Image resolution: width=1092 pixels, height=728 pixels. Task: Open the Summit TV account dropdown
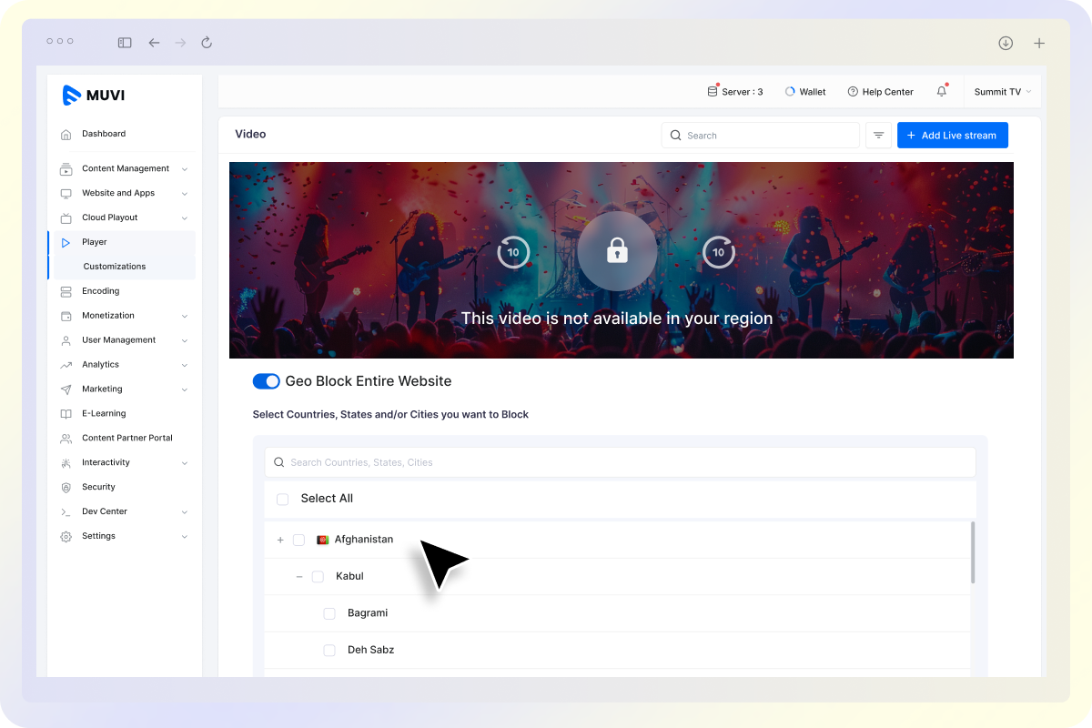click(1002, 92)
